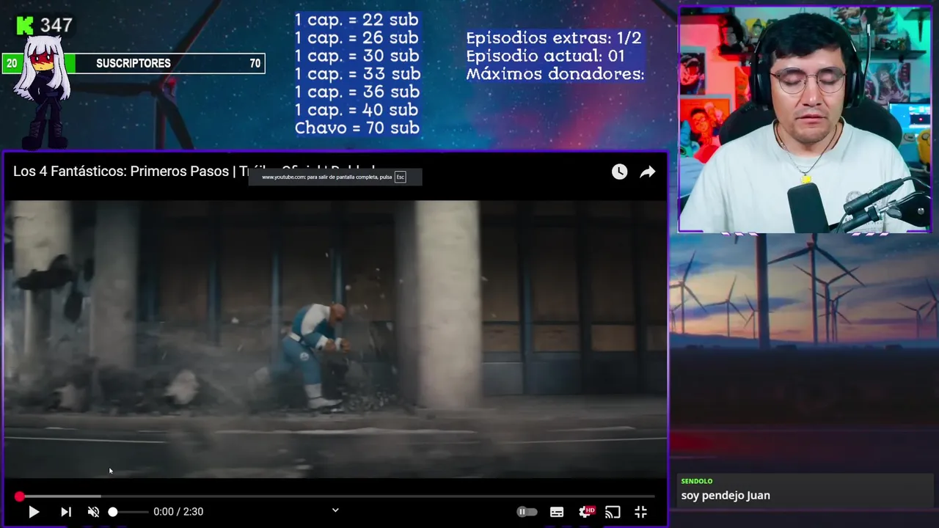Unmute the video with the speaker icon

point(93,512)
